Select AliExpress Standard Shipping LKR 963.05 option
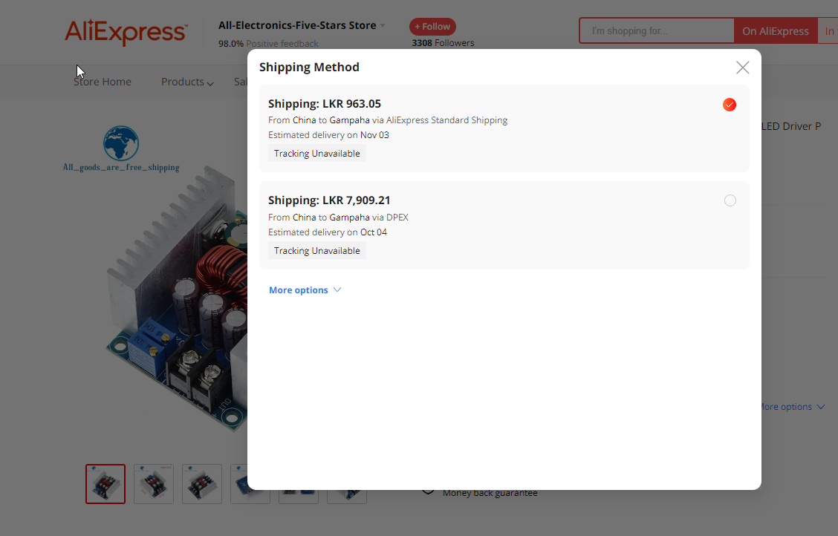 click(730, 105)
